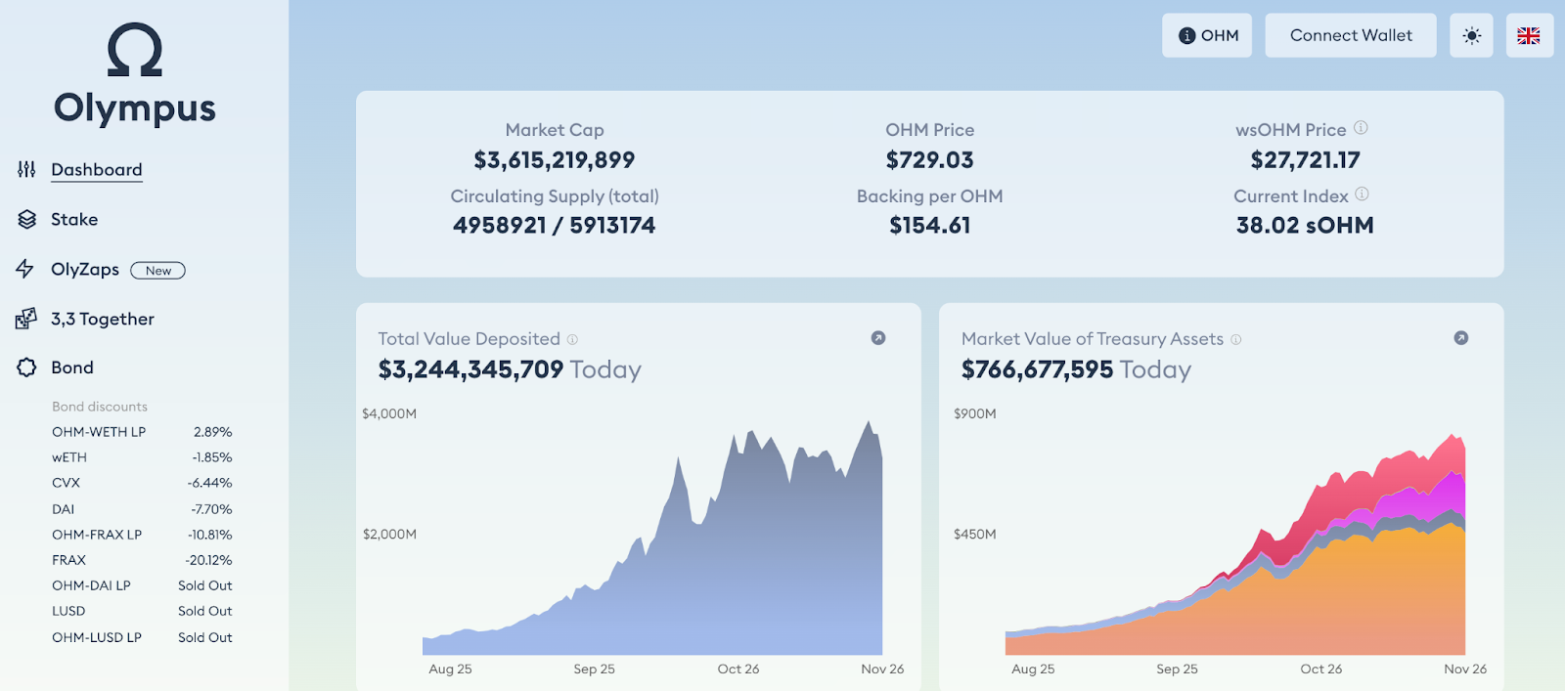Viewport: 1565px width, 691px height.
Task: Open the DAI bond
Action: (x=142, y=509)
